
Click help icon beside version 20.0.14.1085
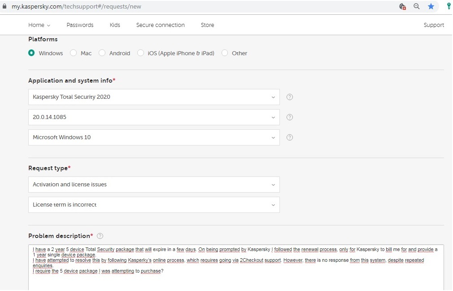point(290,117)
